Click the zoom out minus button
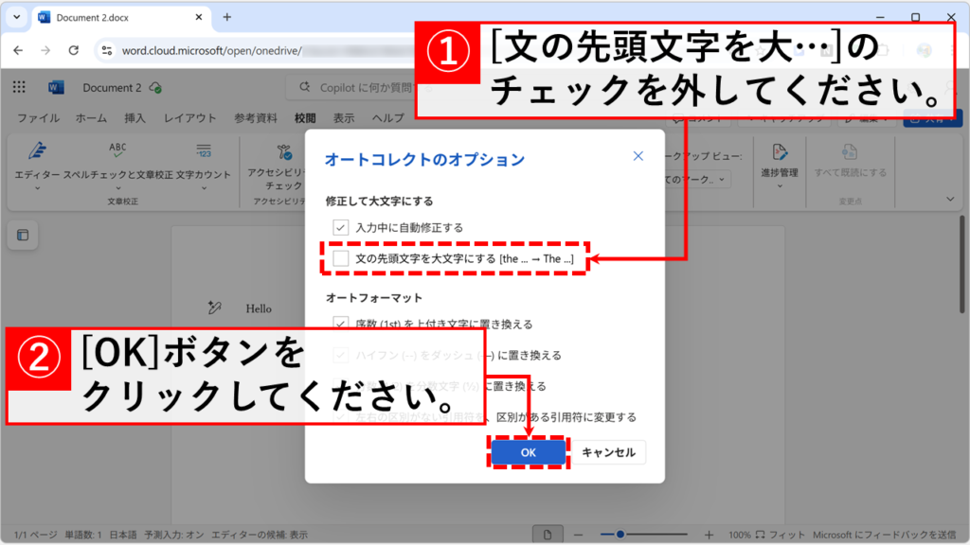The height and width of the screenshot is (545, 970). click(578, 535)
